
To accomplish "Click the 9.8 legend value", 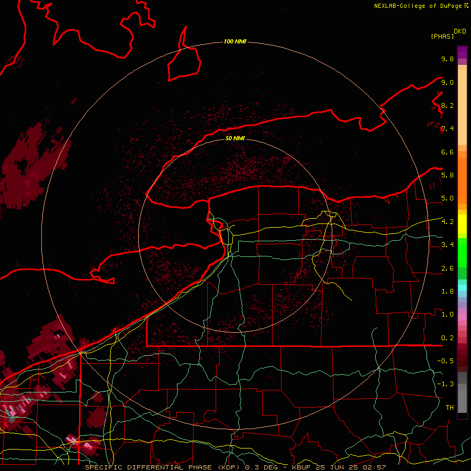I will pyautogui.click(x=447, y=59).
